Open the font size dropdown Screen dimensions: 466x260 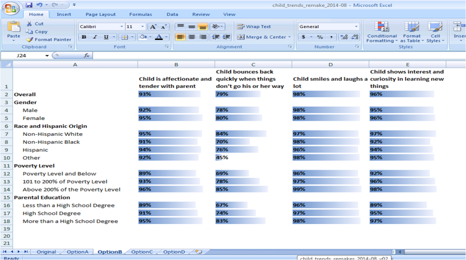(x=142, y=27)
